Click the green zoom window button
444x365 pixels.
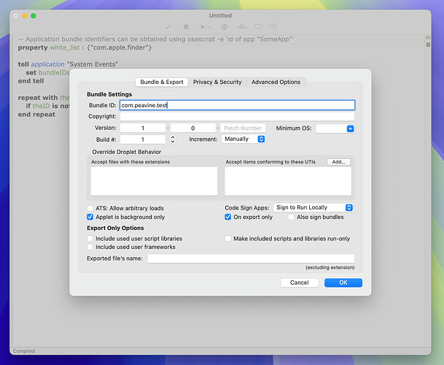[34, 16]
